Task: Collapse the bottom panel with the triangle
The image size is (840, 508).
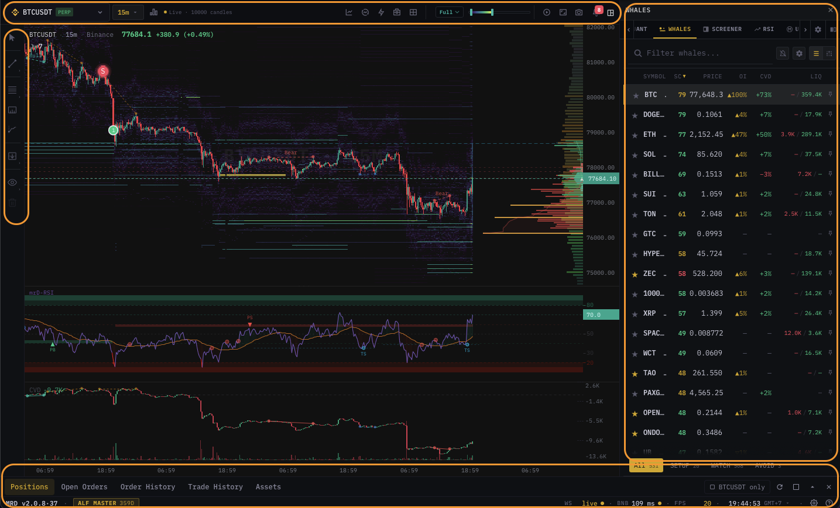Action: point(812,487)
